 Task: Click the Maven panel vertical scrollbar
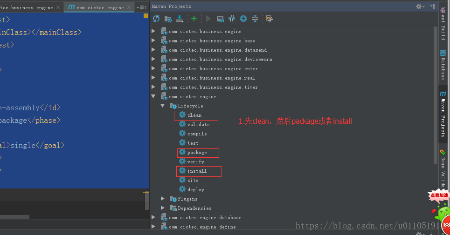point(435,94)
